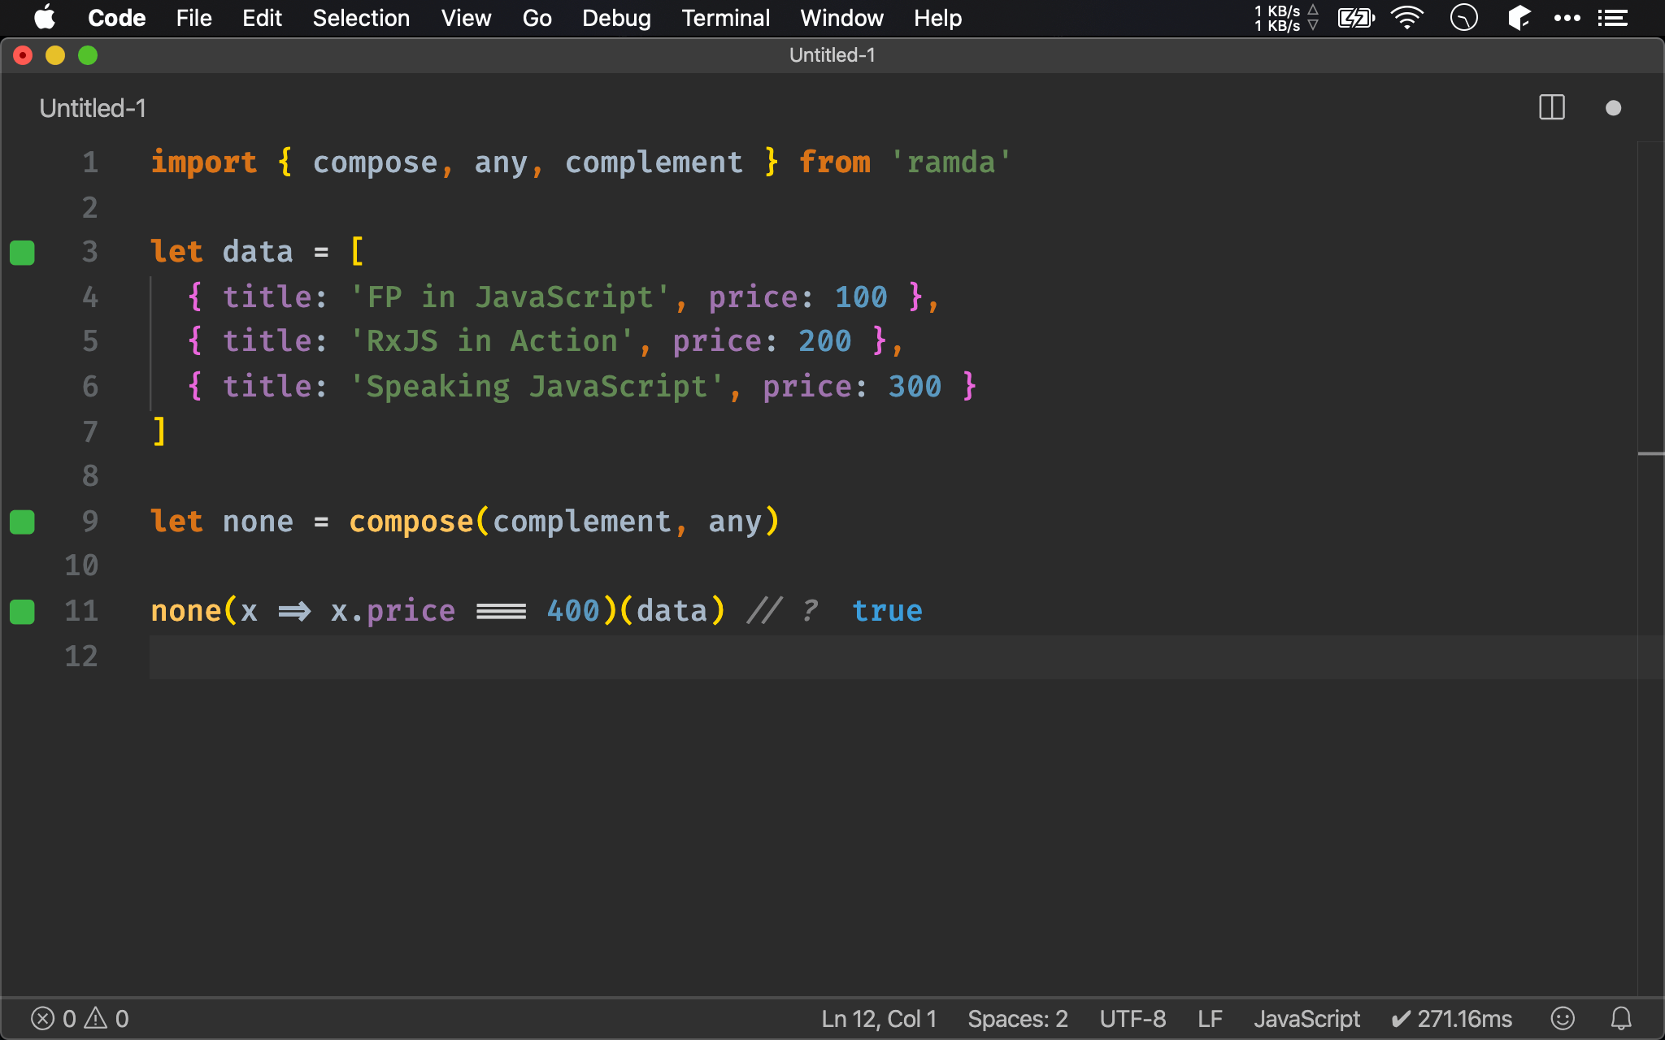This screenshot has height=1040, width=1665.
Task: Open the Notification Center list icon
Action: point(1613,18)
